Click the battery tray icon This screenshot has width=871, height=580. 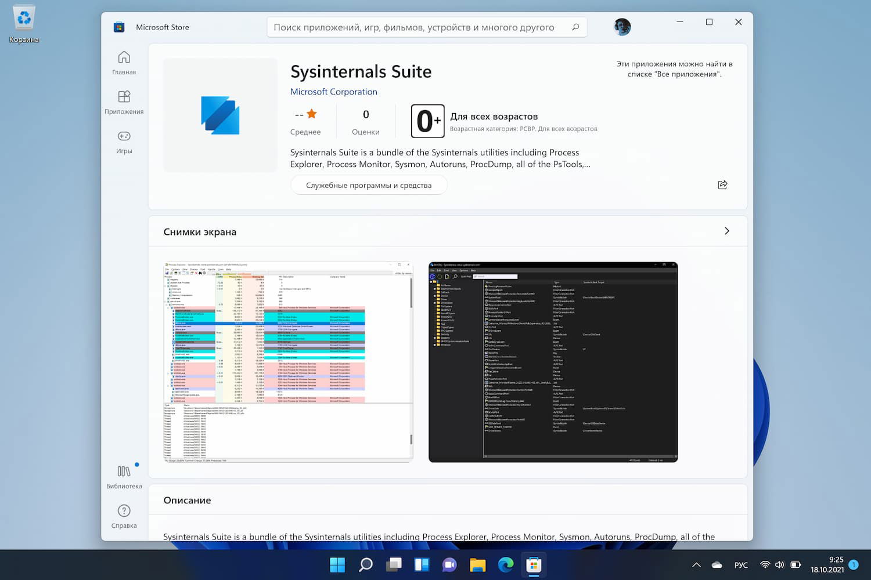coord(796,565)
